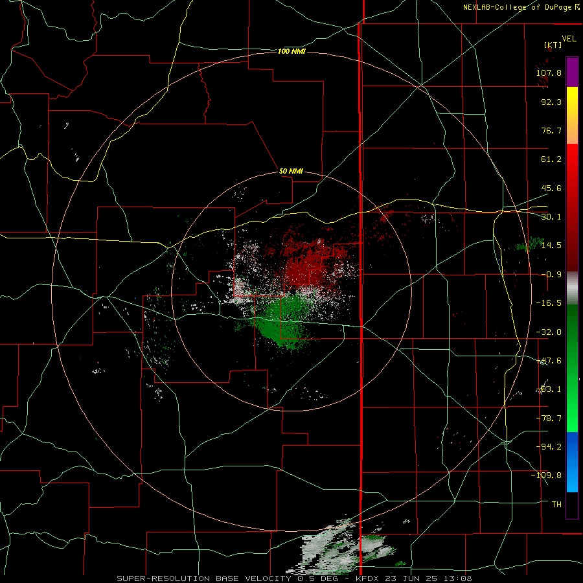This screenshot has height=583, width=583.
Task: Pick the yellow-orange segment of the color bar
Action: click(x=572, y=115)
